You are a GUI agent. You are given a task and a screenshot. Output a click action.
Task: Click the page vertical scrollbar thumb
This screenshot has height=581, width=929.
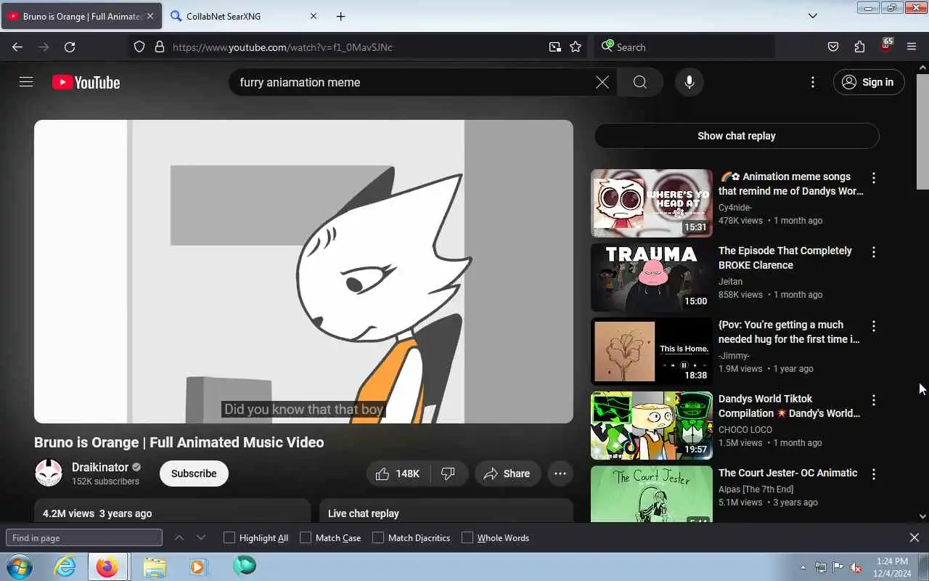point(922,133)
